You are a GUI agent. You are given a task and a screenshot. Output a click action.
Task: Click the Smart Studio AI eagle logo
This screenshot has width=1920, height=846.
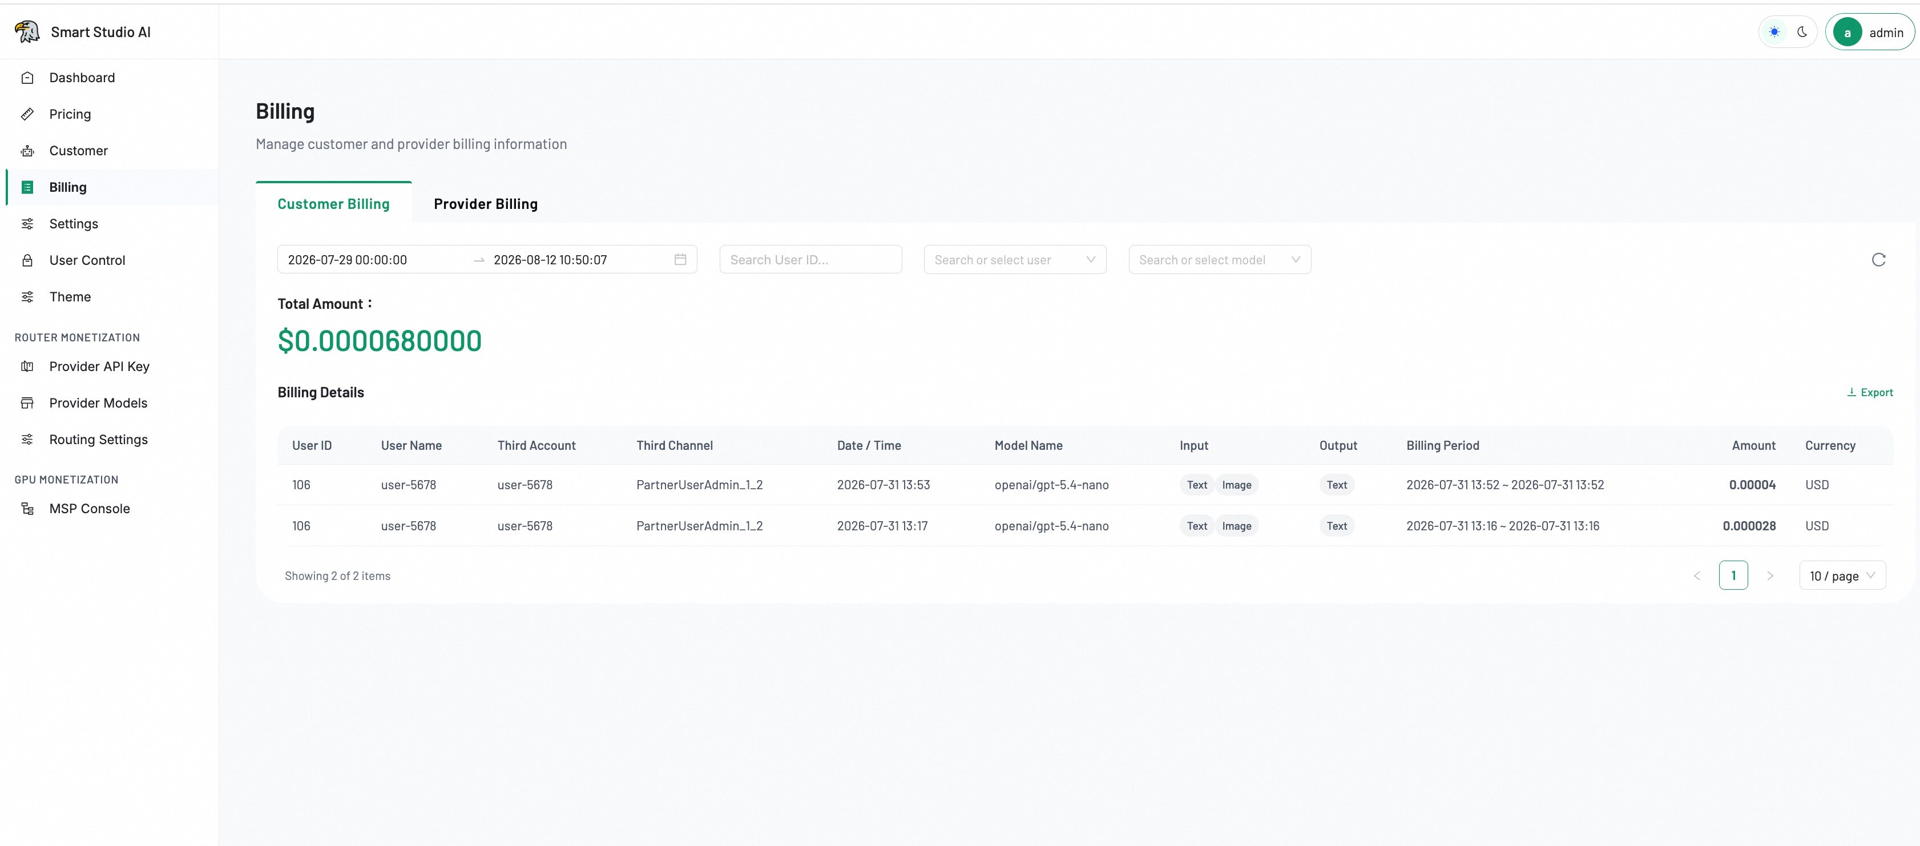(x=27, y=31)
